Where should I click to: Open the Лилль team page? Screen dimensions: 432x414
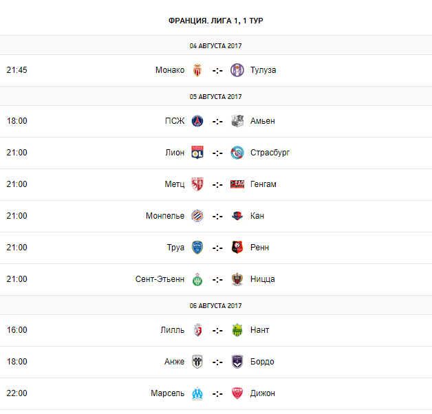(x=172, y=330)
